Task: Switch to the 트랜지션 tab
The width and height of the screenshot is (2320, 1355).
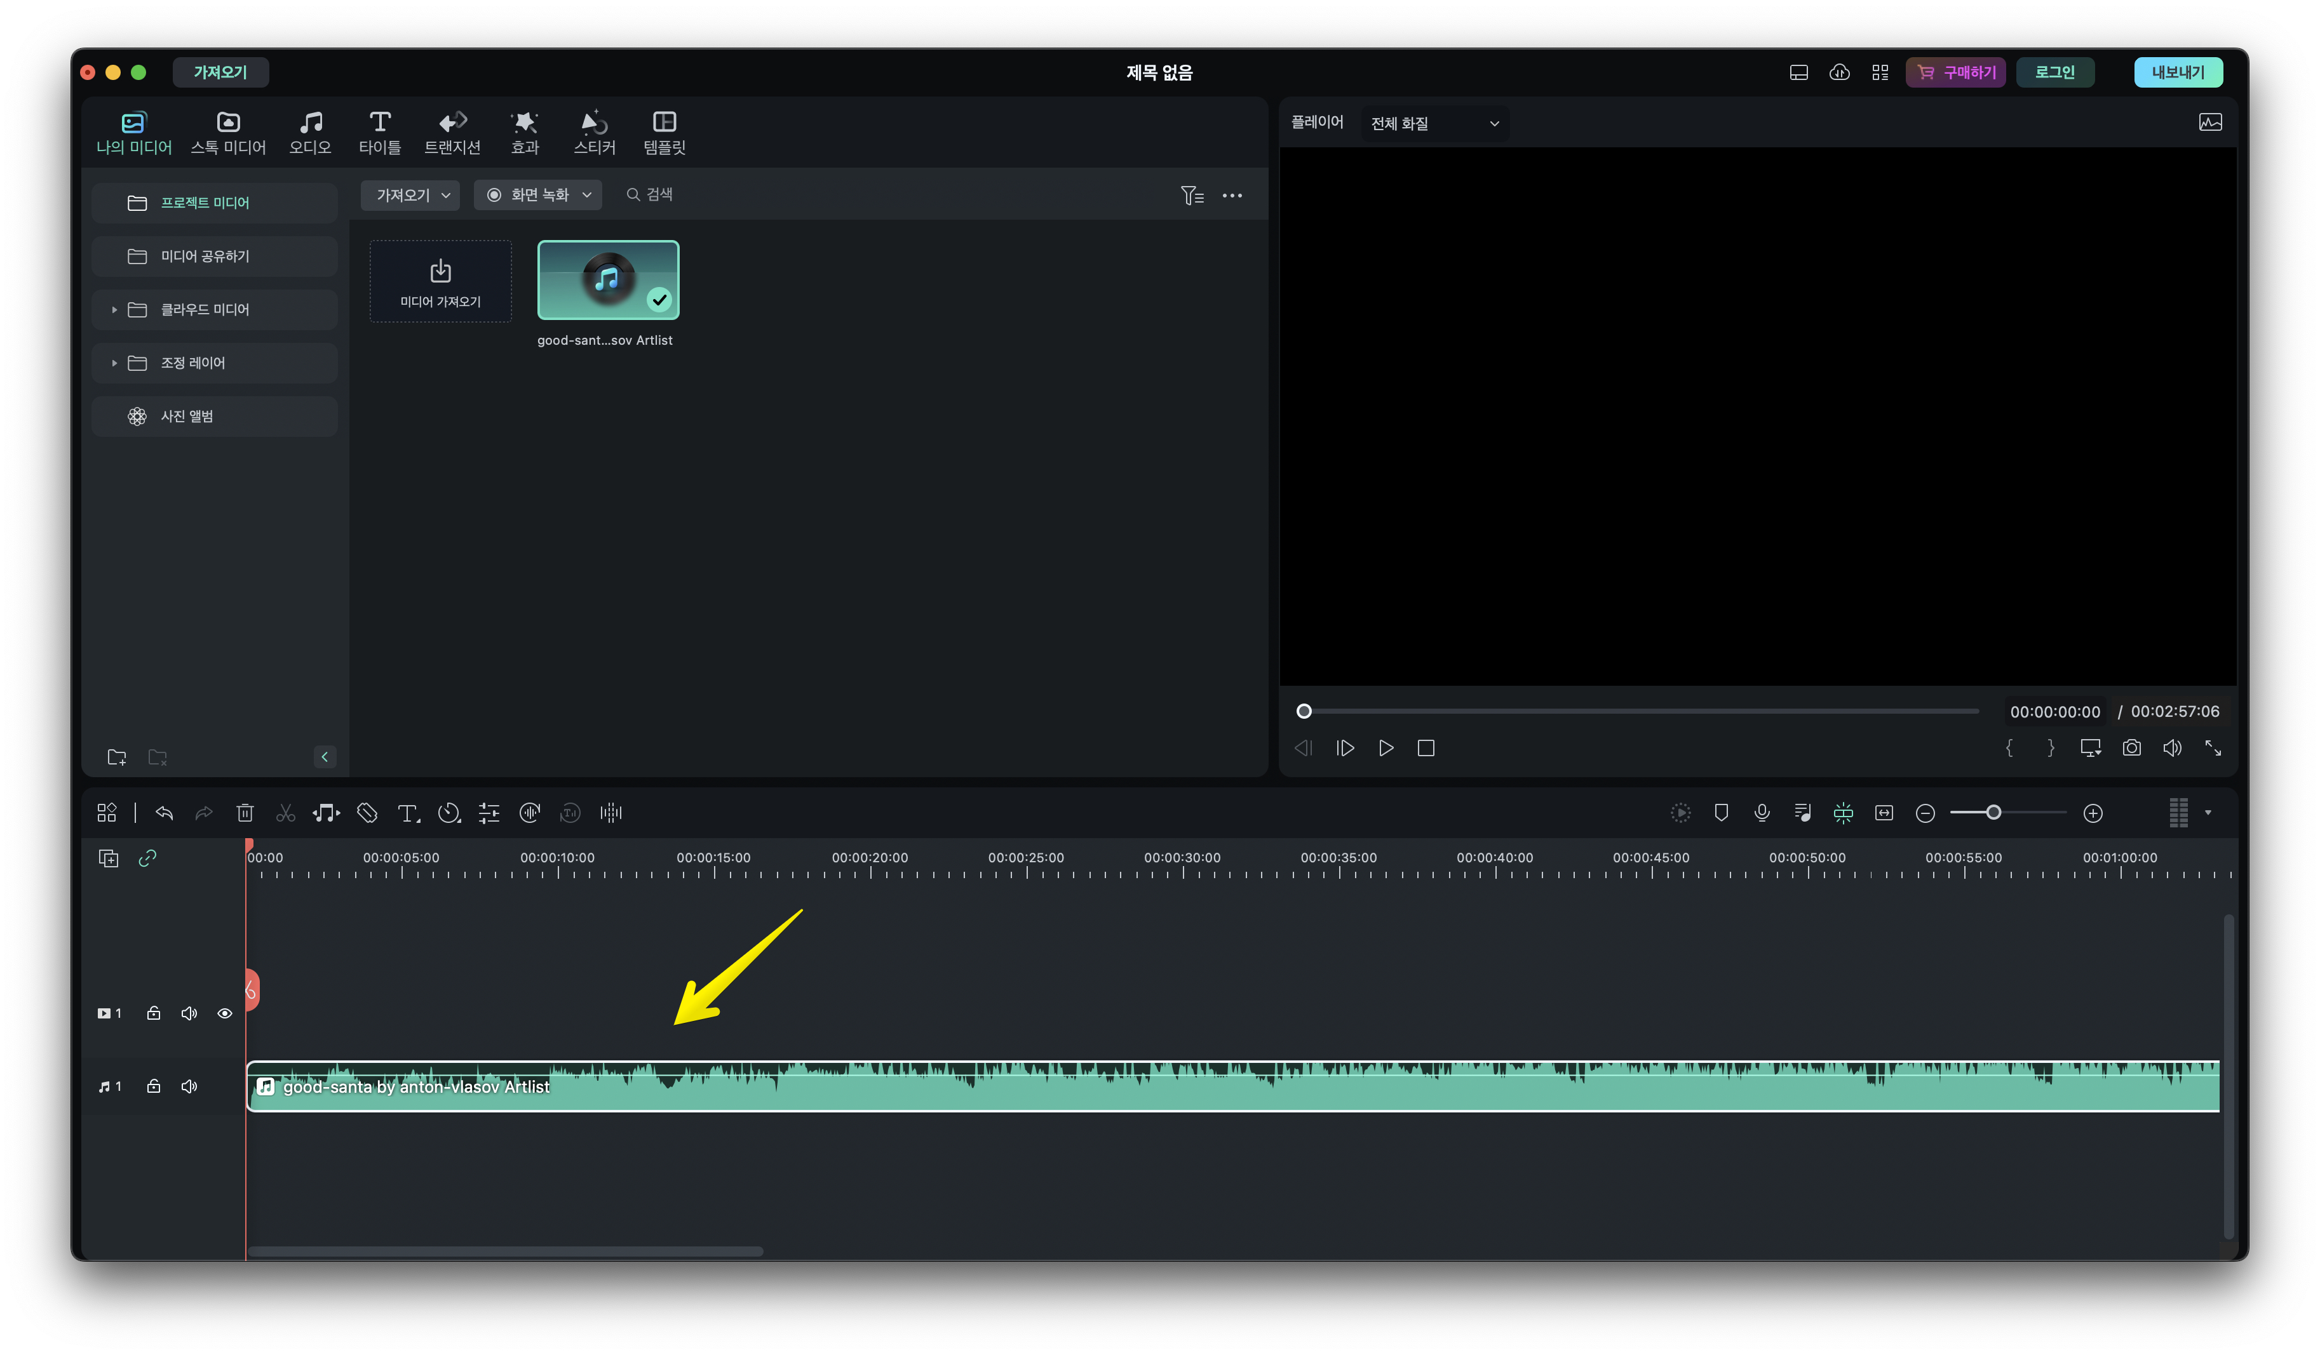Action: pos(452,133)
